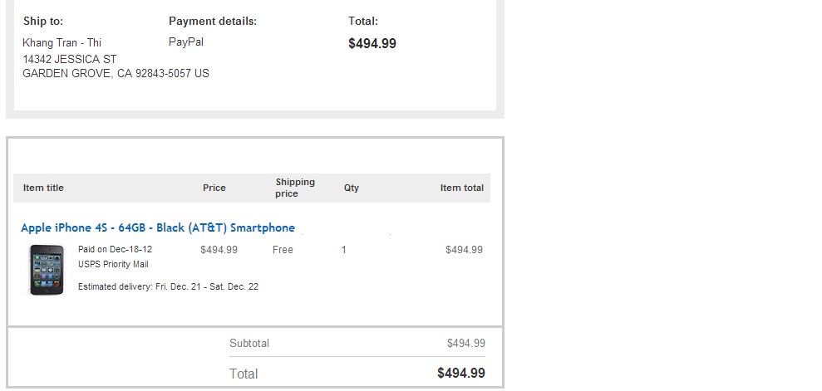Click the PayPal payment details entry
Image resolution: width=822 pixels, height=391 pixels.
(186, 42)
